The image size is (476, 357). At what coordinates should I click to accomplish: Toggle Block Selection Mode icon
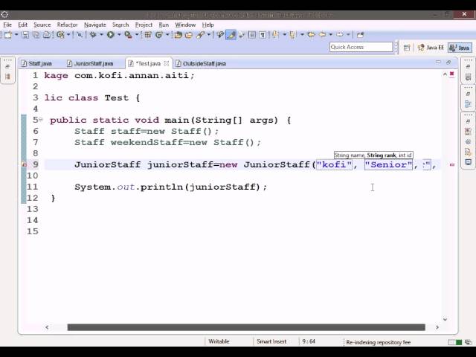click(252, 35)
